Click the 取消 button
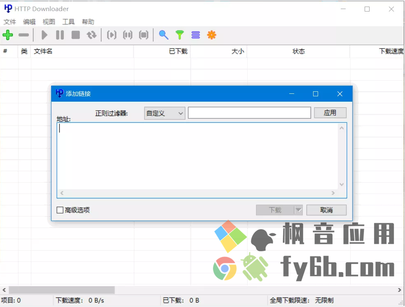405x307 pixels. pos(326,210)
